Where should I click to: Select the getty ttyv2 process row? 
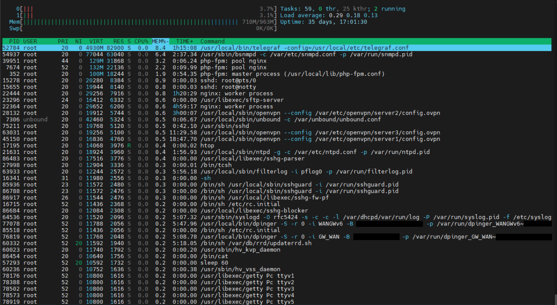point(277,282)
